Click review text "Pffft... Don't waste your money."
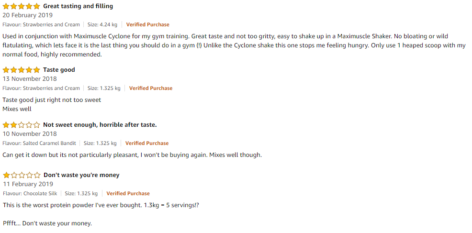 [x=47, y=223]
